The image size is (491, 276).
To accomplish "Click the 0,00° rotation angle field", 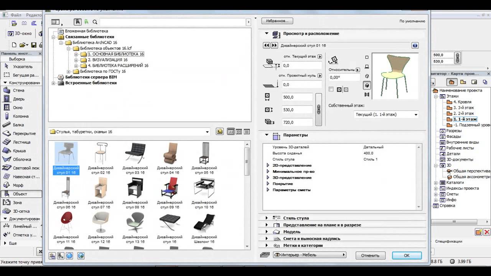I will point(344,77).
